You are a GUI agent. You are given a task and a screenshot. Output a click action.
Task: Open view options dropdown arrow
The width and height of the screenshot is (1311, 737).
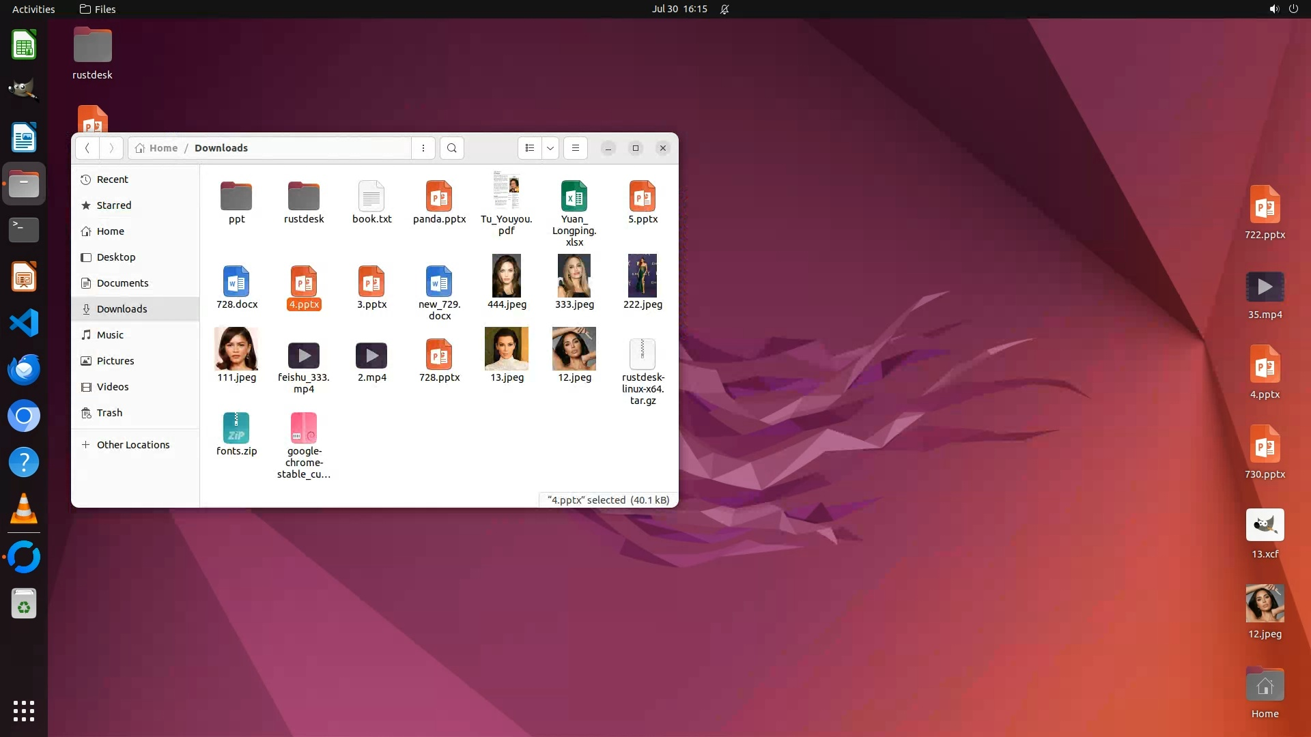(550, 148)
